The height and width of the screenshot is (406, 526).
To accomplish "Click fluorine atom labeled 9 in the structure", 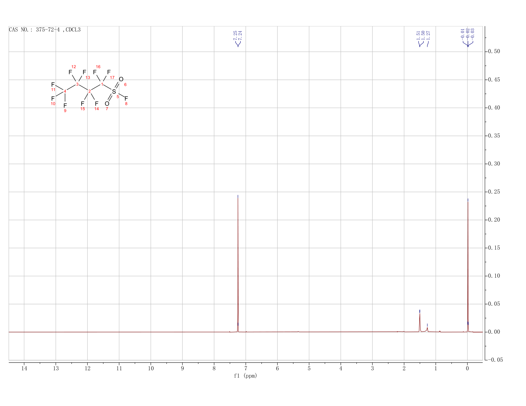I will 65,106.
